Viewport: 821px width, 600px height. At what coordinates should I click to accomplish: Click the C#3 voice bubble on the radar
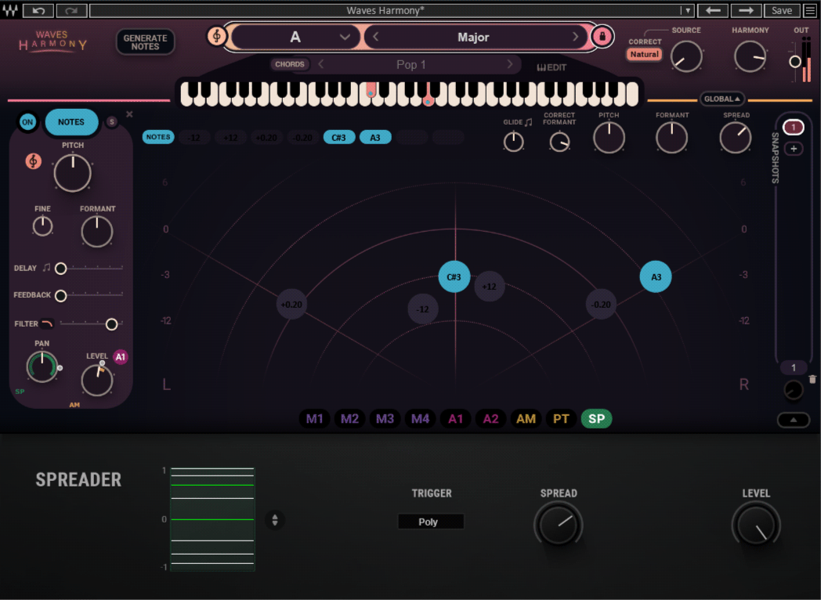coord(454,277)
